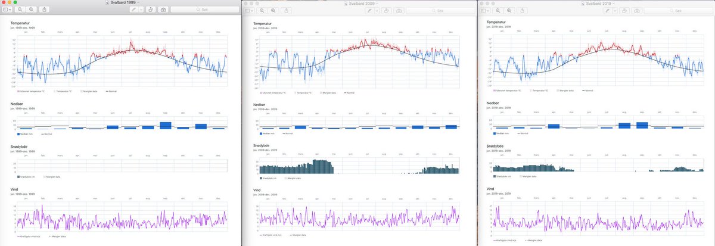Image resolution: width=715 pixels, height=246 pixels.
Task: Zoom in within the Svalbard 1999 window
Action: (31, 10)
